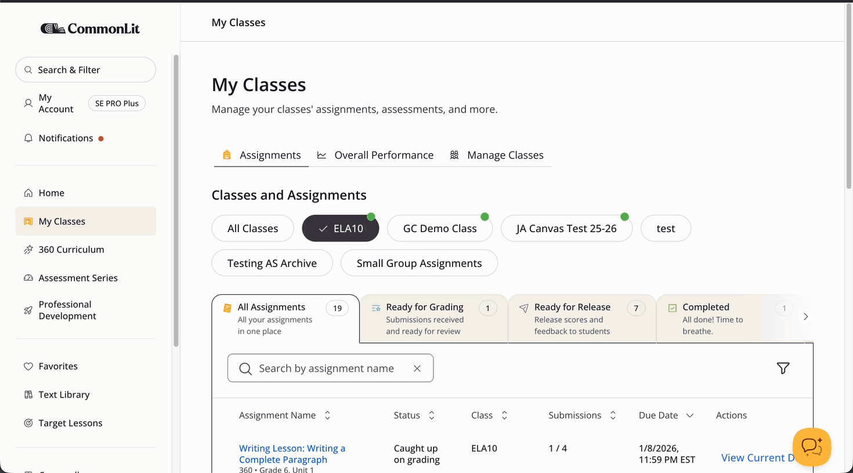
Task: Click the filter funnel icon
Action: click(783, 368)
